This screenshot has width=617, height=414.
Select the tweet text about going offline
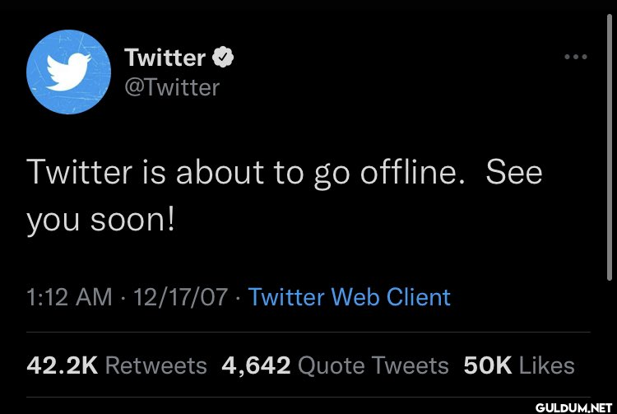(x=284, y=197)
